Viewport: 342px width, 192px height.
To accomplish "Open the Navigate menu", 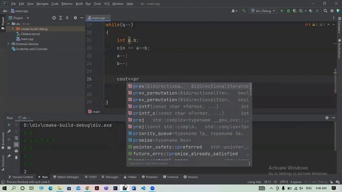I will (x=42, y=4).
